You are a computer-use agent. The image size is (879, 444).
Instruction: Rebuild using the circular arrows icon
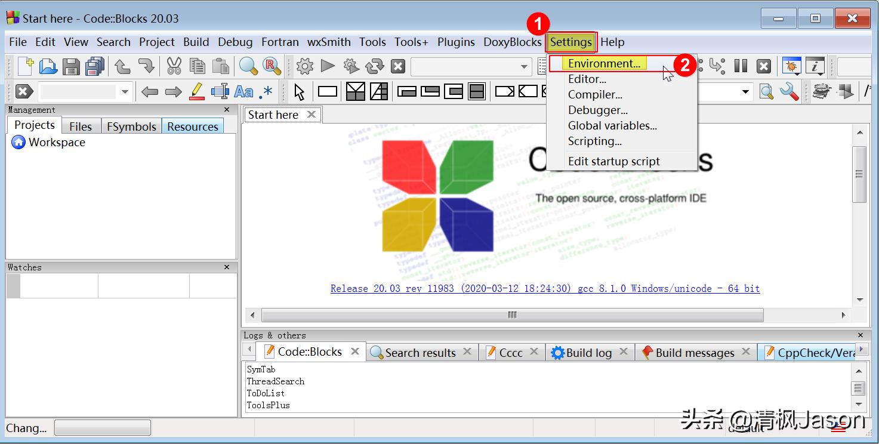point(374,66)
